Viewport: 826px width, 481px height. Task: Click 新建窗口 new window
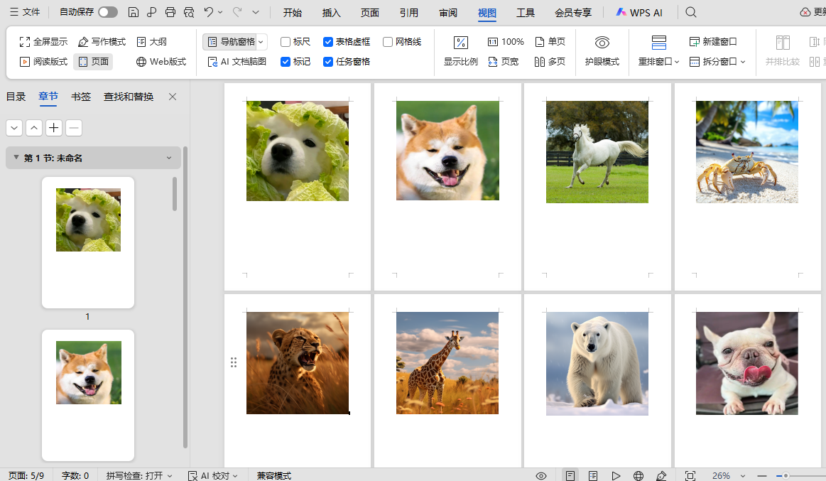713,42
